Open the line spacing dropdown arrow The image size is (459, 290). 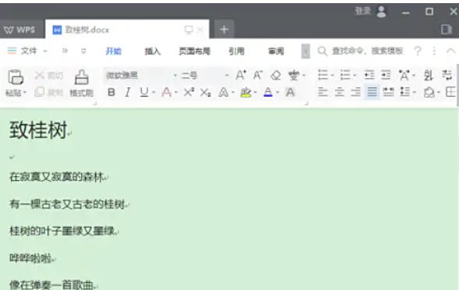tap(414, 92)
